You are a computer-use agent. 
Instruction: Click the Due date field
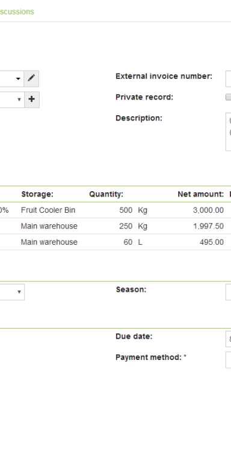229,339
